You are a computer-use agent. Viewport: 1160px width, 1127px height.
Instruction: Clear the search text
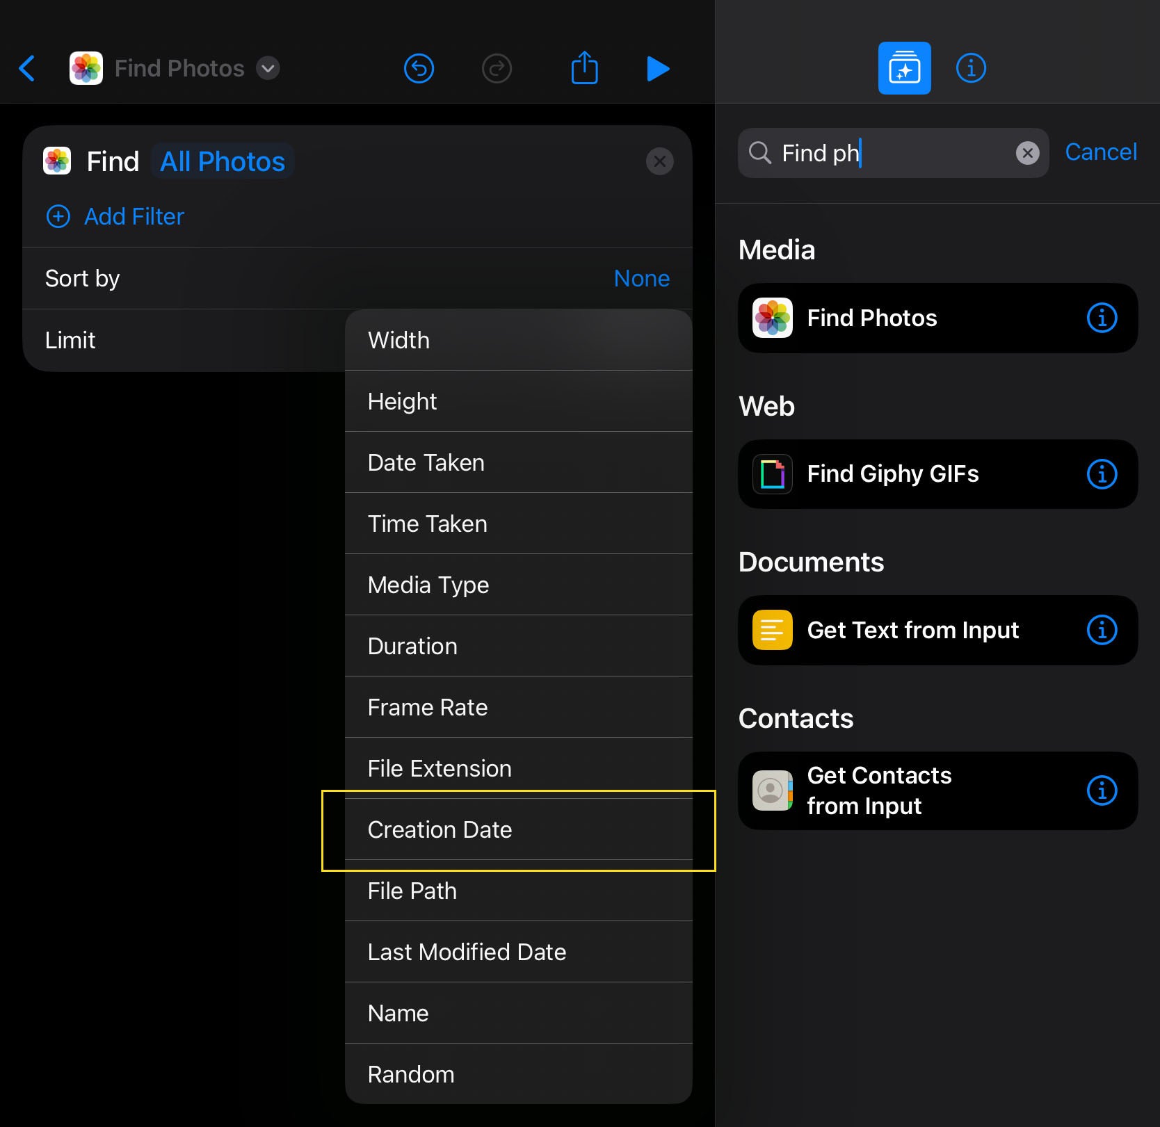click(x=1027, y=153)
